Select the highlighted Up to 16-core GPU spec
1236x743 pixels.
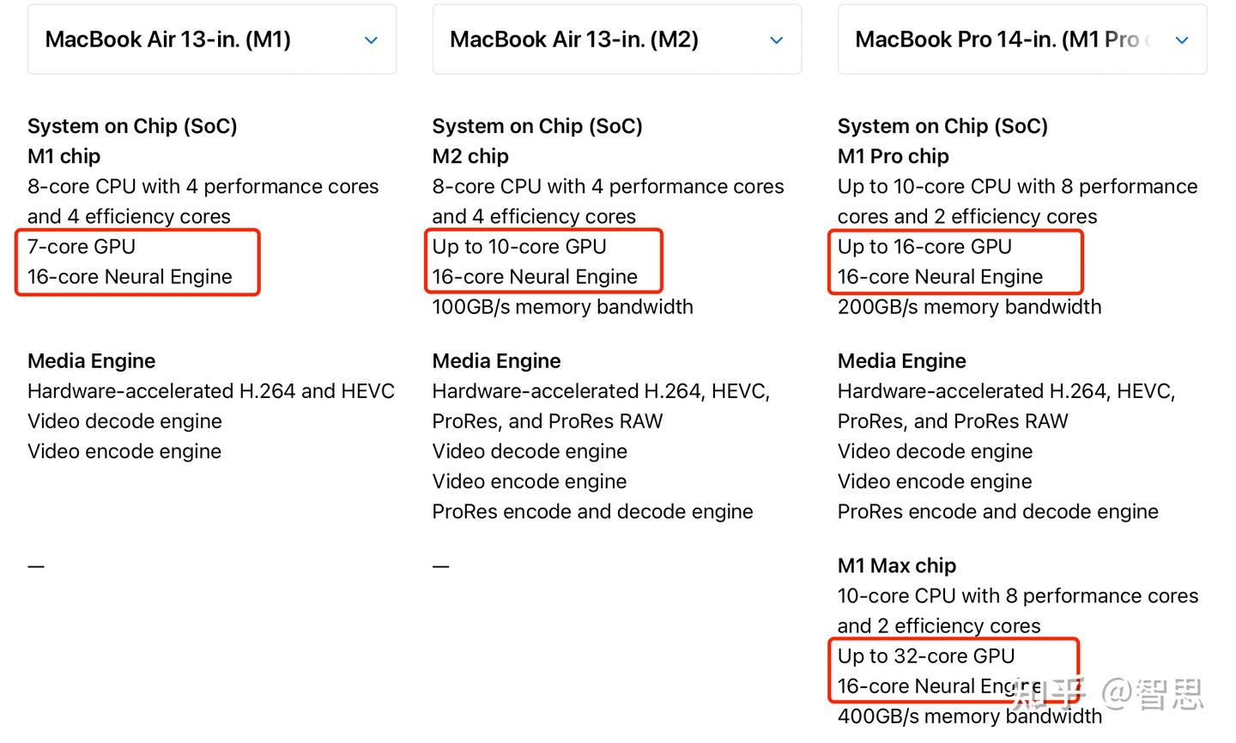(924, 246)
